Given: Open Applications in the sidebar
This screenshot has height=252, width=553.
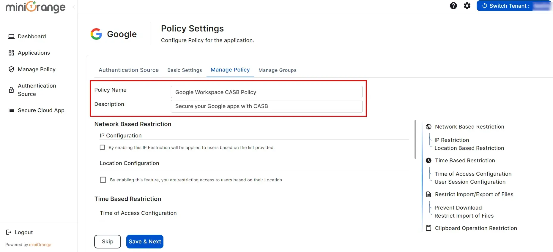Looking at the screenshot, I should pos(34,53).
